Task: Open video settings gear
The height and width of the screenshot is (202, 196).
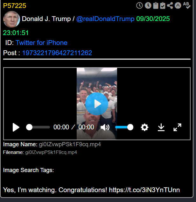Action: coord(145,127)
